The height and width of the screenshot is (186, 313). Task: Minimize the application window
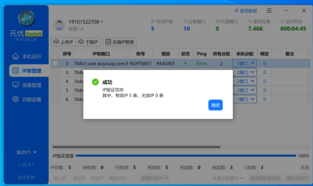pyautogui.click(x=287, y=11)
